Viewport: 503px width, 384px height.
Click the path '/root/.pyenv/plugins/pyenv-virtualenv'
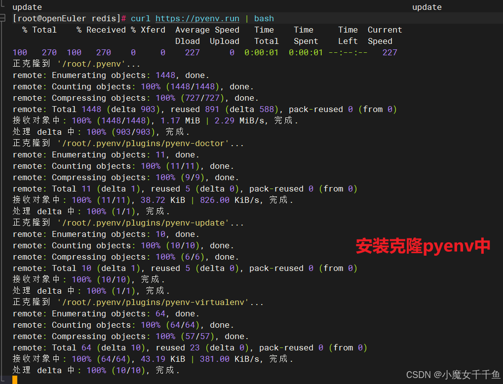pyautogui.click(x=153, y=302)
